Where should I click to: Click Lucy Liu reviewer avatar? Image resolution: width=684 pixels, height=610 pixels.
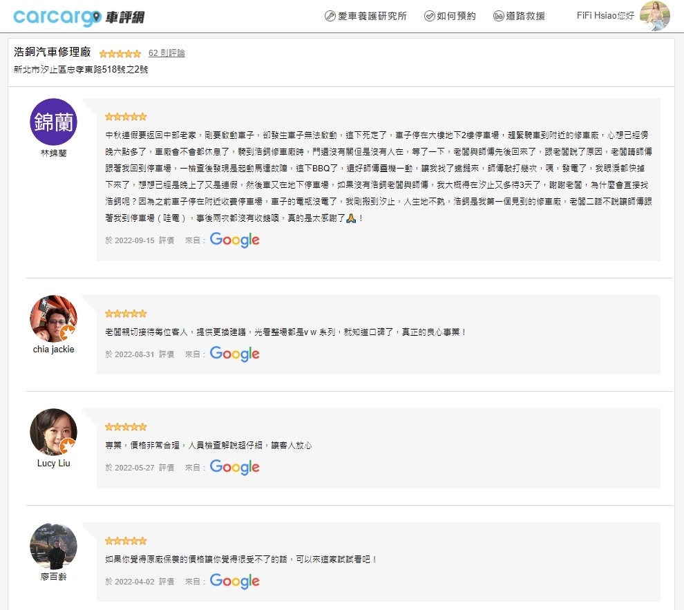point(53,432)
